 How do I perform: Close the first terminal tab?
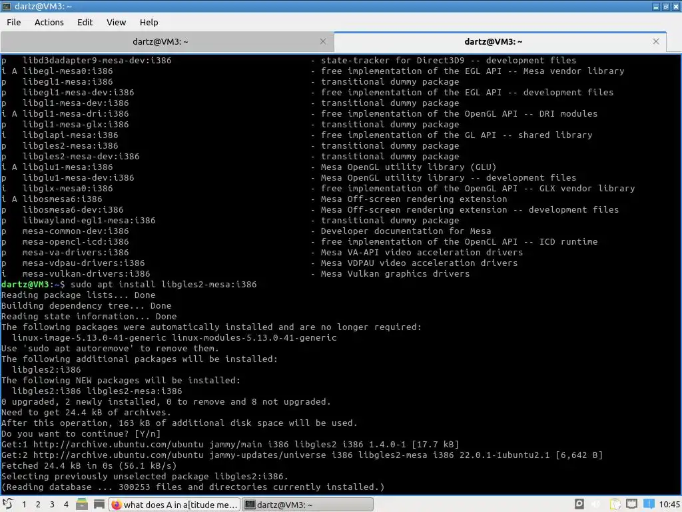pos(323,41)
